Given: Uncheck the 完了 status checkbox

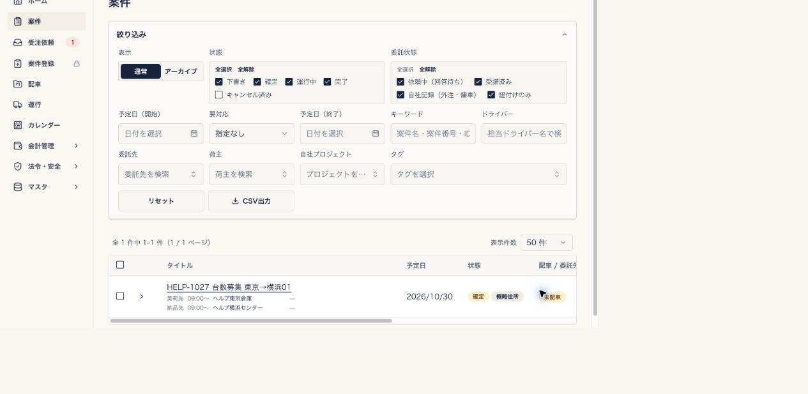Looking at the screenshot, I should (327, 82).
